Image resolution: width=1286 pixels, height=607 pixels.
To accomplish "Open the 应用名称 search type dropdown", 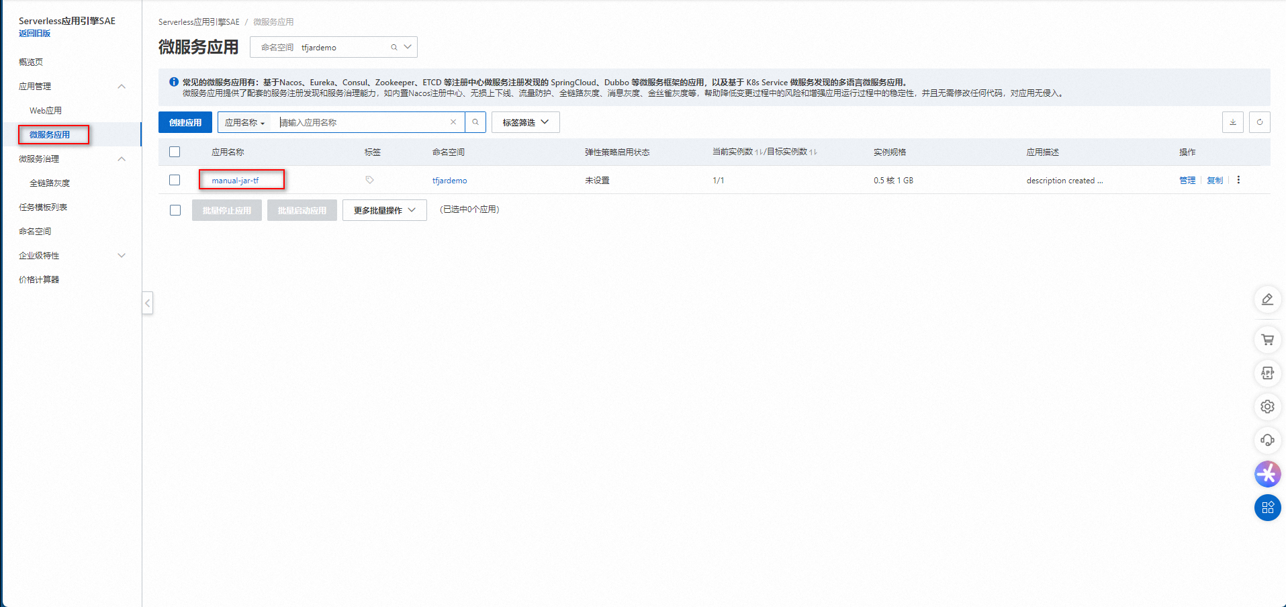I will pos(244,122).
